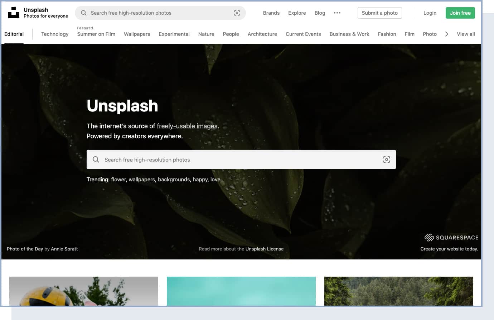Click the Join free button
Viewport: 494px width, 320px height.
tap(460, 13)
